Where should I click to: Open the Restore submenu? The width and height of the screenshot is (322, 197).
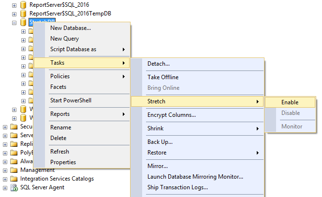click(x=197, y=153)
